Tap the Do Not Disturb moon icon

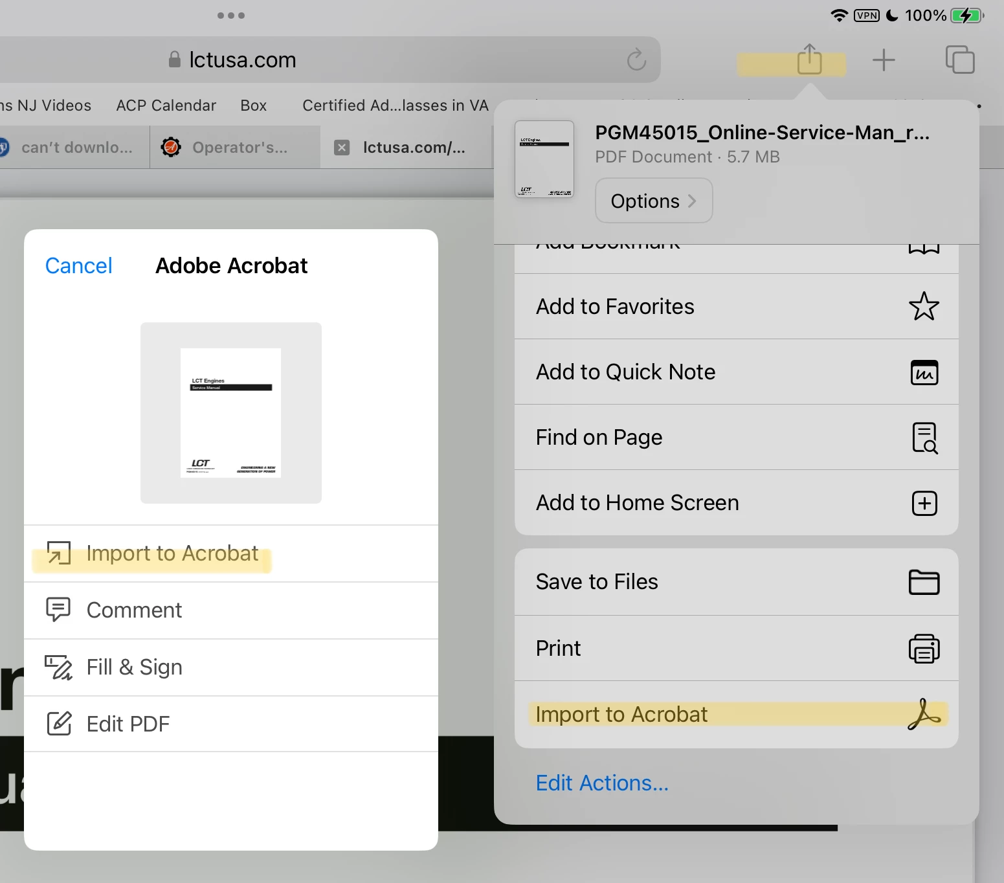tap(891, 15)
